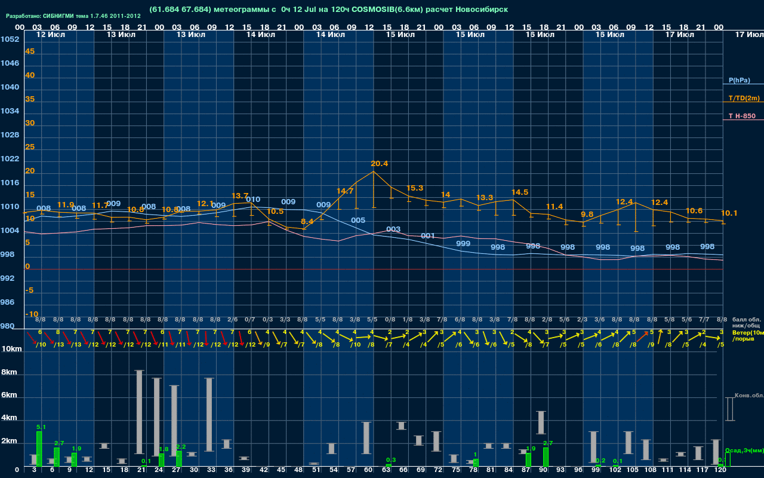Click the 001 pressure value label

[428, 236]
